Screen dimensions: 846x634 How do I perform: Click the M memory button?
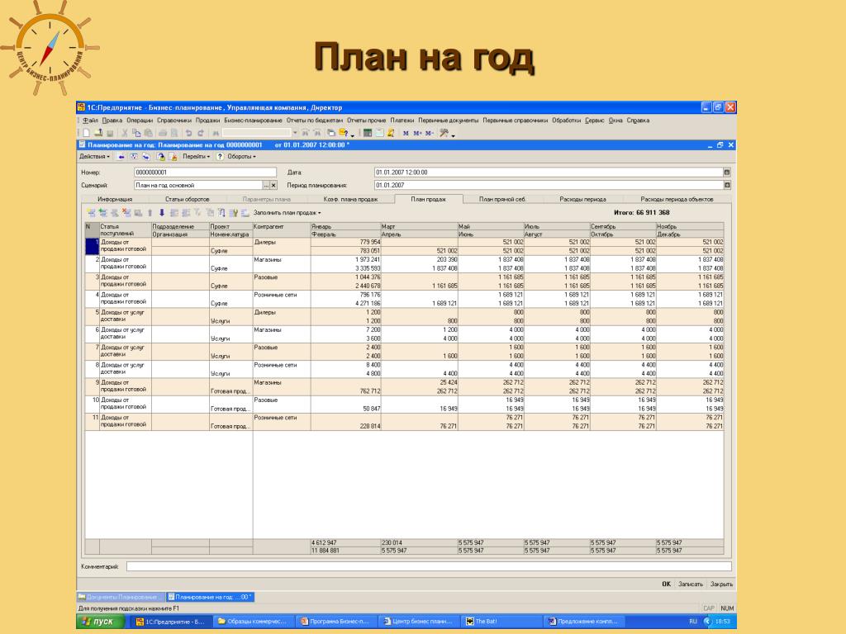[x=406, y=133]
